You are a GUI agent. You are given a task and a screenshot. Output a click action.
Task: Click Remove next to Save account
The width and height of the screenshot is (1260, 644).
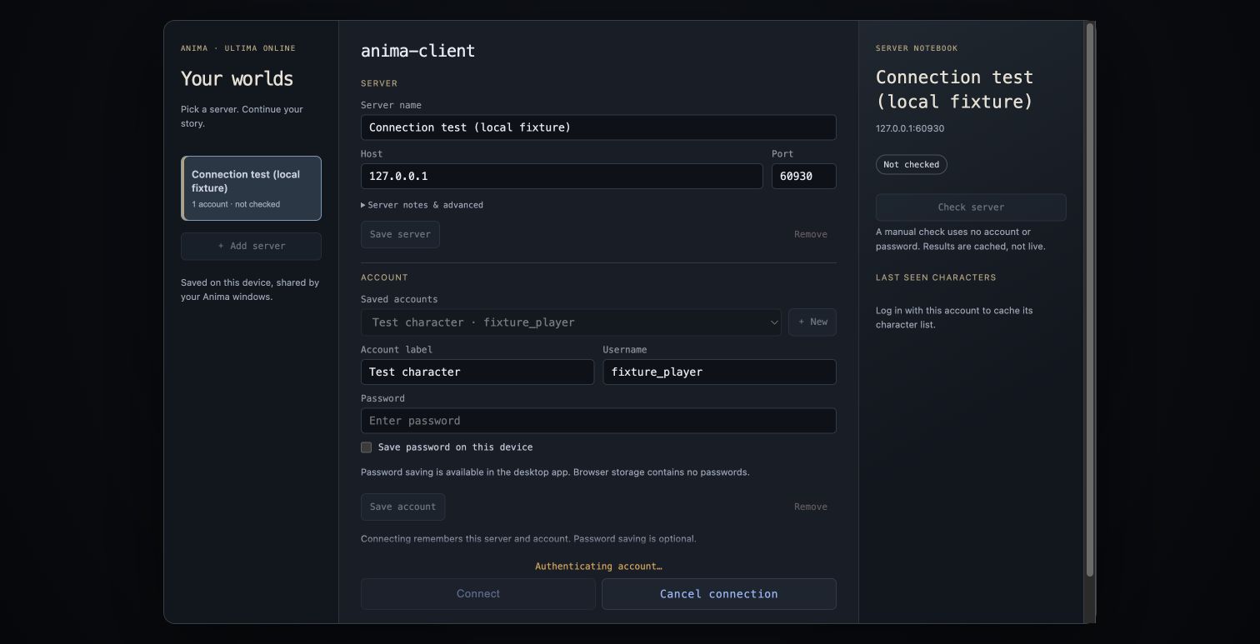pos(810,507)
